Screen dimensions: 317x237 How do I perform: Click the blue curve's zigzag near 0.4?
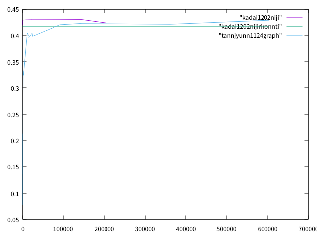click(x=30, y=35)
